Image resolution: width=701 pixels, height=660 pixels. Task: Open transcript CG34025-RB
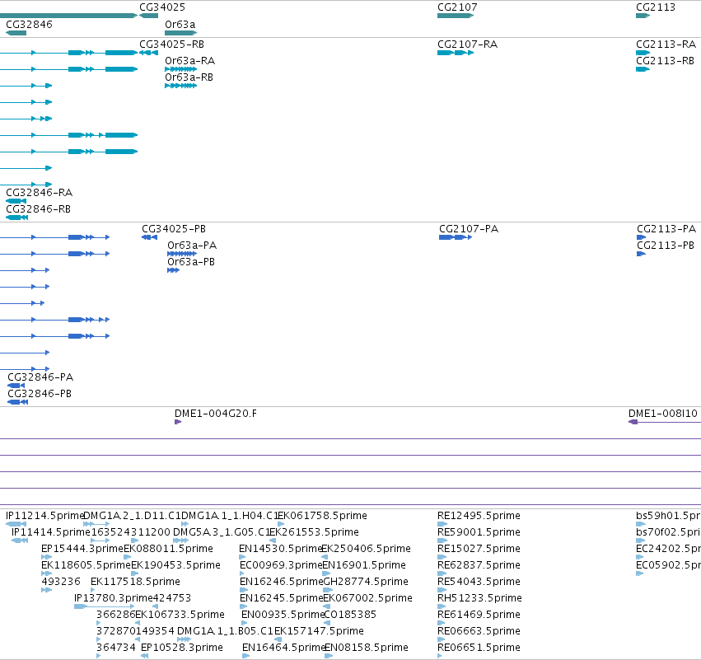coord(171,44)
